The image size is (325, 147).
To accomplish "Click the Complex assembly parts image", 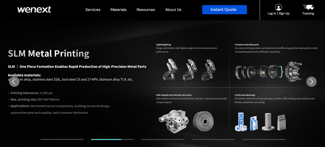I will [269, 71].
